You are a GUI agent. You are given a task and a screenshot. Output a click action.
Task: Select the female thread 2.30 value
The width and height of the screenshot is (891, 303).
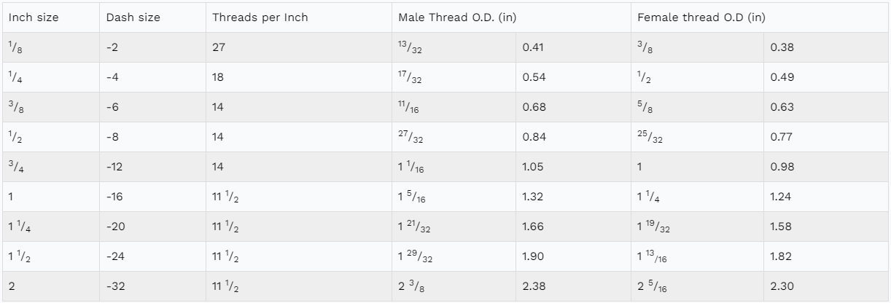pyautogui.click(x=782, y=286)
